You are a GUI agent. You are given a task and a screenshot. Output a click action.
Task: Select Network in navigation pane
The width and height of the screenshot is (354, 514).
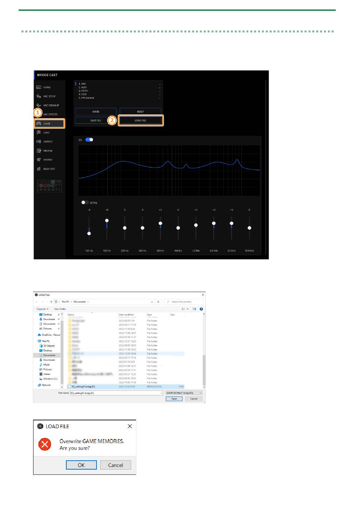(x=44, y=385)
